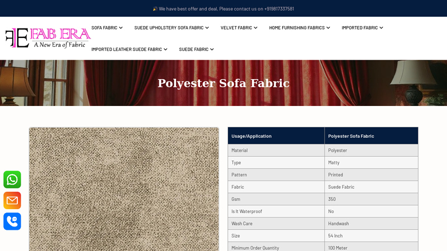Select the No value cell
447x251 pixels.
point(371,211)
